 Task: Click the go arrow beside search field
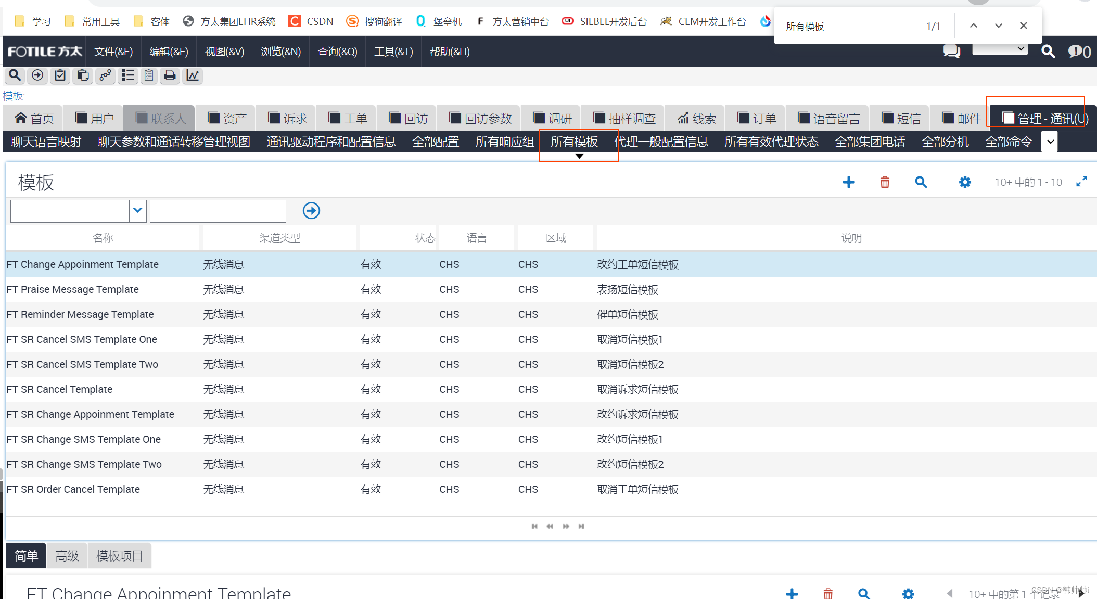311,211
